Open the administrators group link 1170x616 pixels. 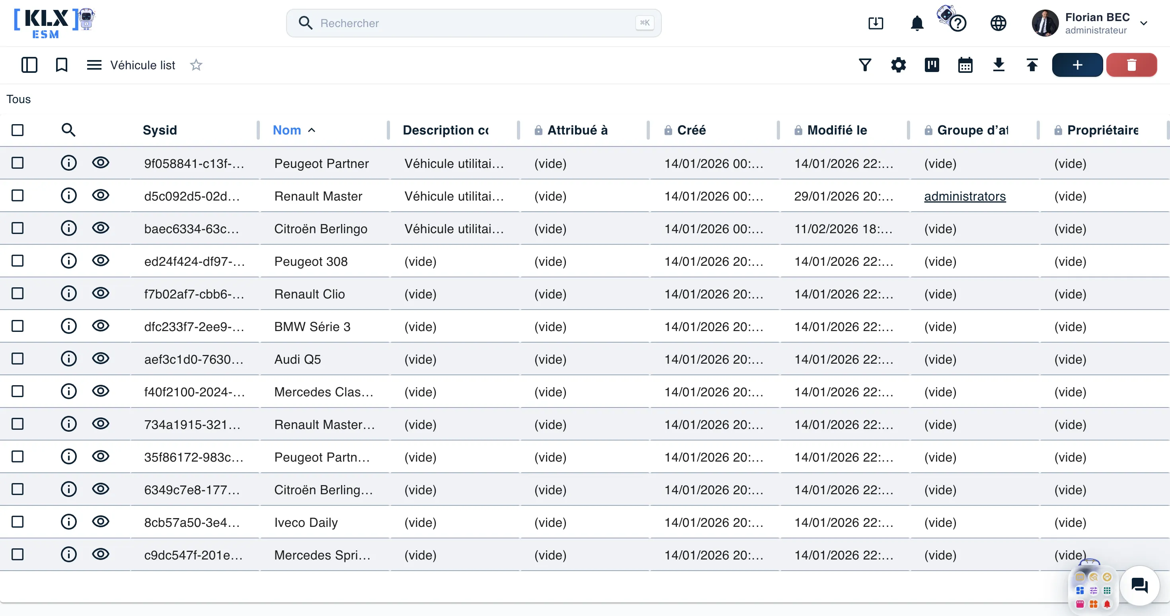click(965, 196)
